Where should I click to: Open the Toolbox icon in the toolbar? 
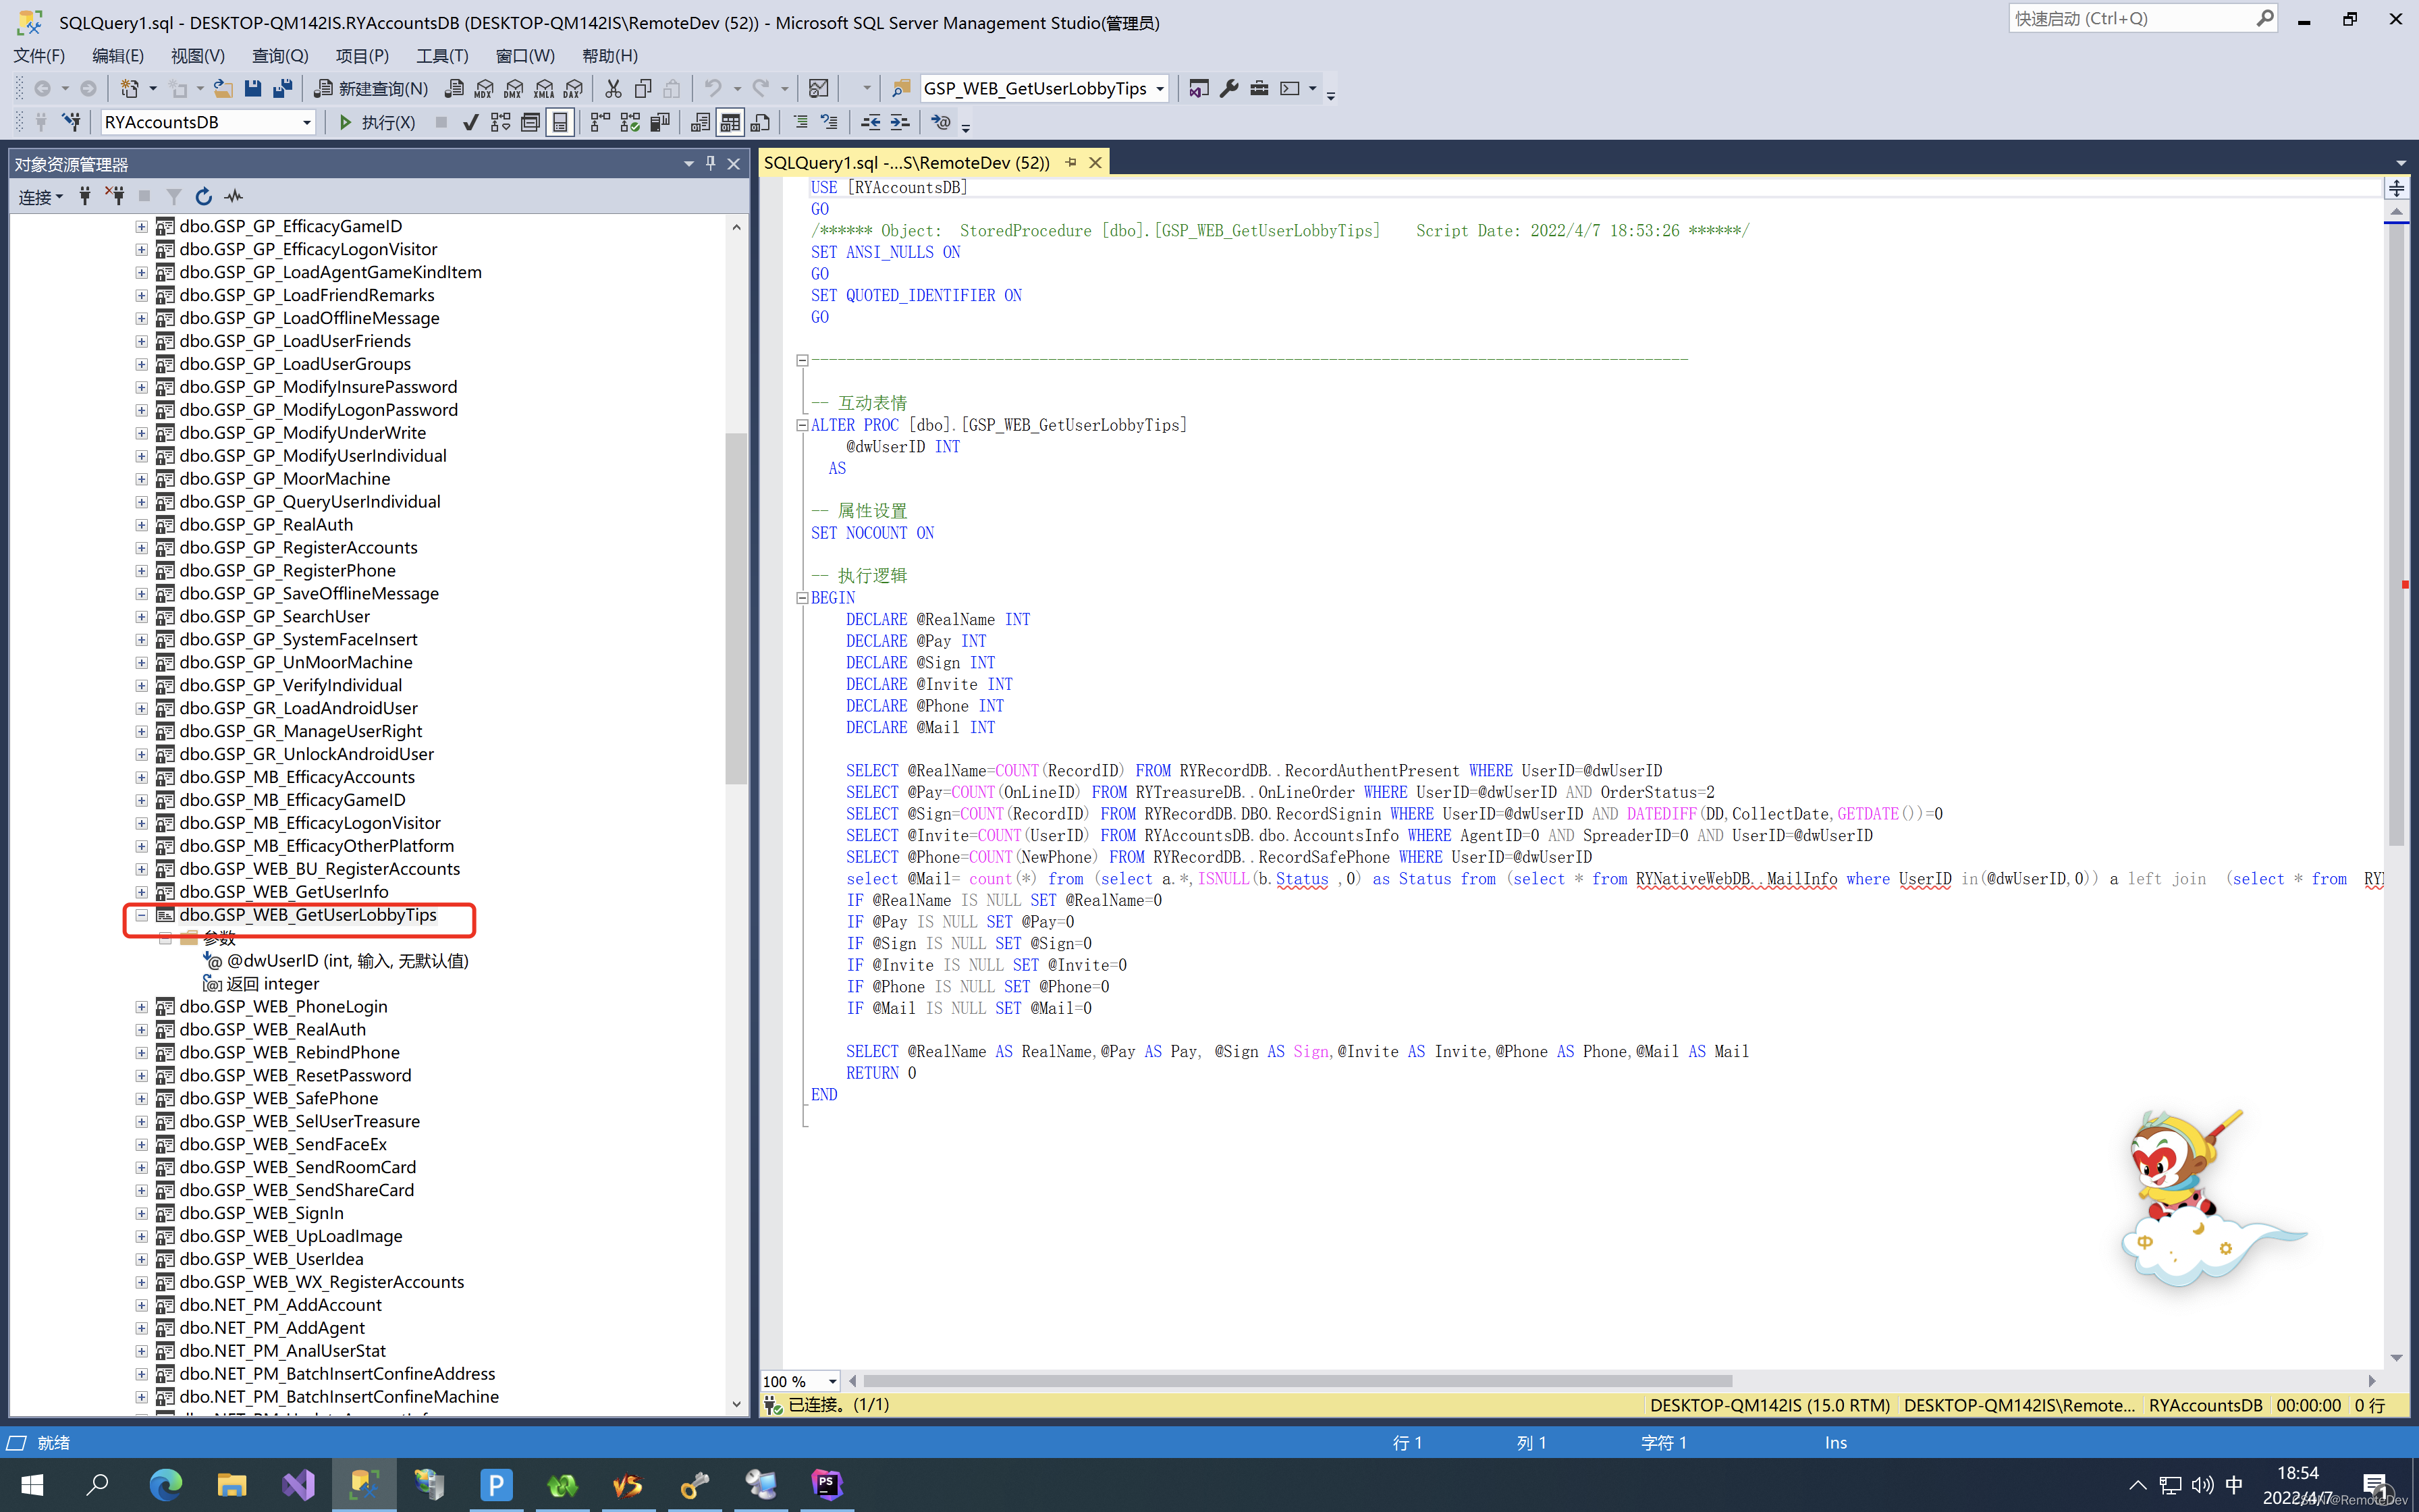click(1259, 89)
